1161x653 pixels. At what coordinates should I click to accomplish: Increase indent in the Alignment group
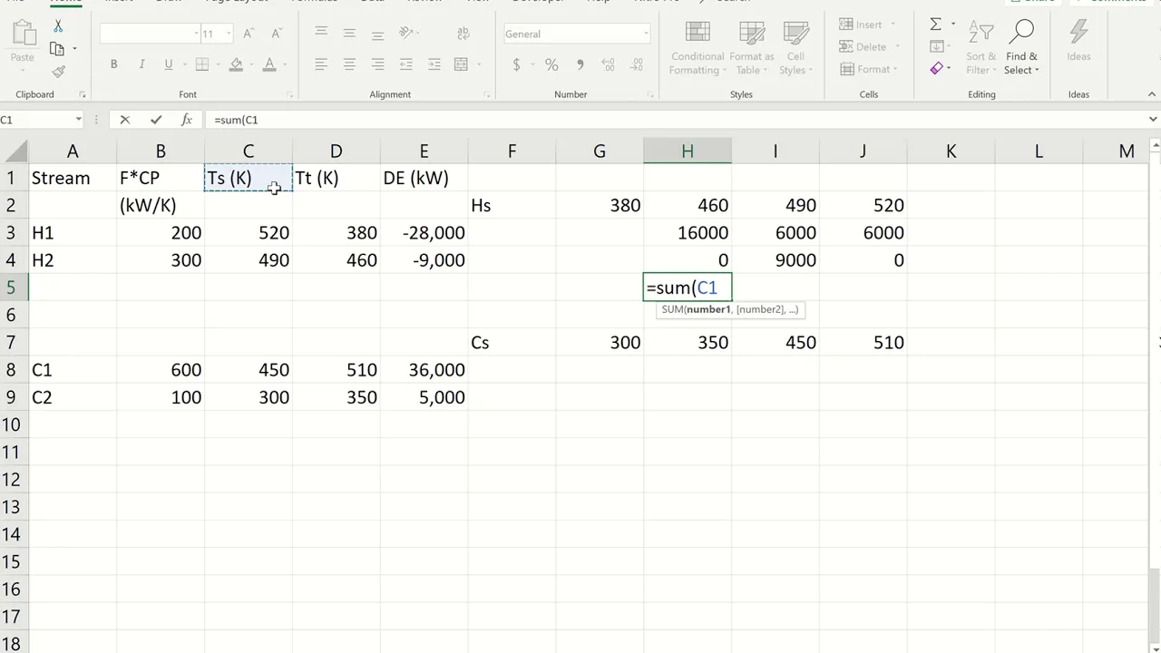(x=434, y=64)
